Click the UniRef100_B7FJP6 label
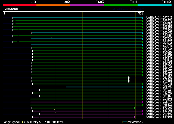174x124 pixels. (x=159, y=75)
